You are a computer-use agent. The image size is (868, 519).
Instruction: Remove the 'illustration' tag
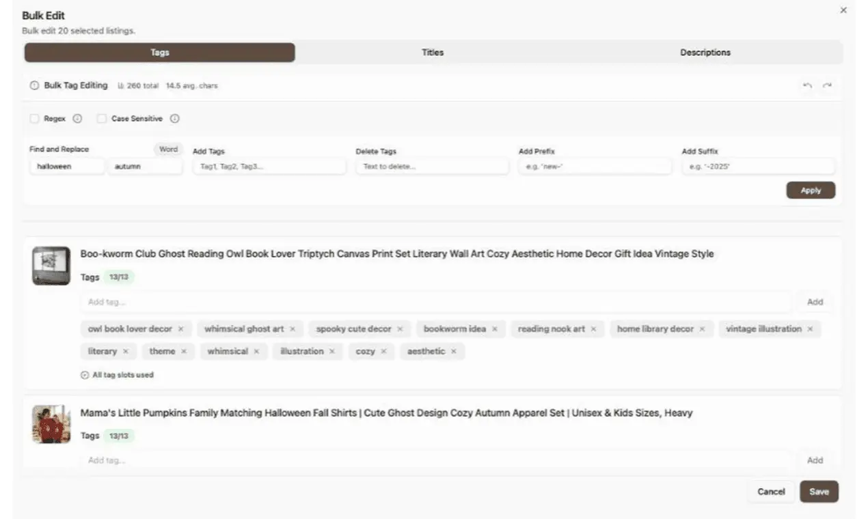(x=332, y=352)
